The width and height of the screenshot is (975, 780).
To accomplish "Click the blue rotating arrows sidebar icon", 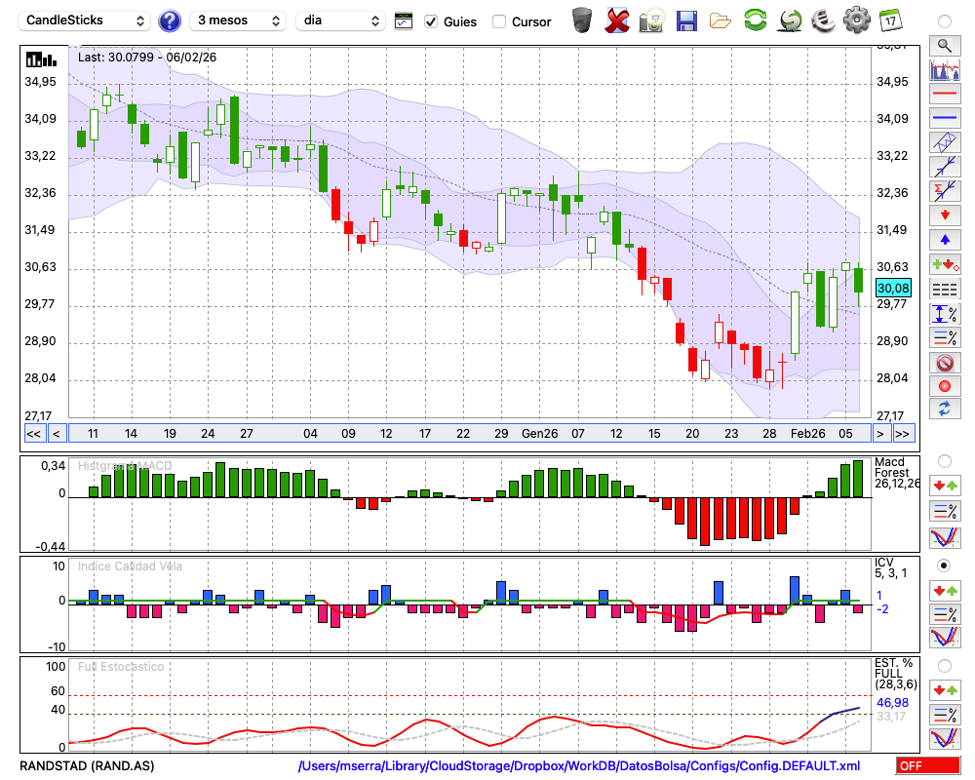I will click(945, 409).
